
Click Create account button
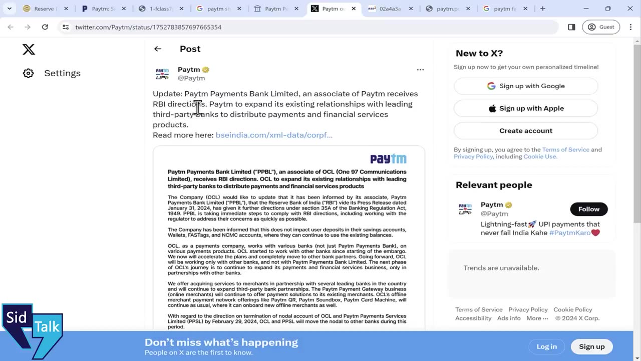[526, 130]
